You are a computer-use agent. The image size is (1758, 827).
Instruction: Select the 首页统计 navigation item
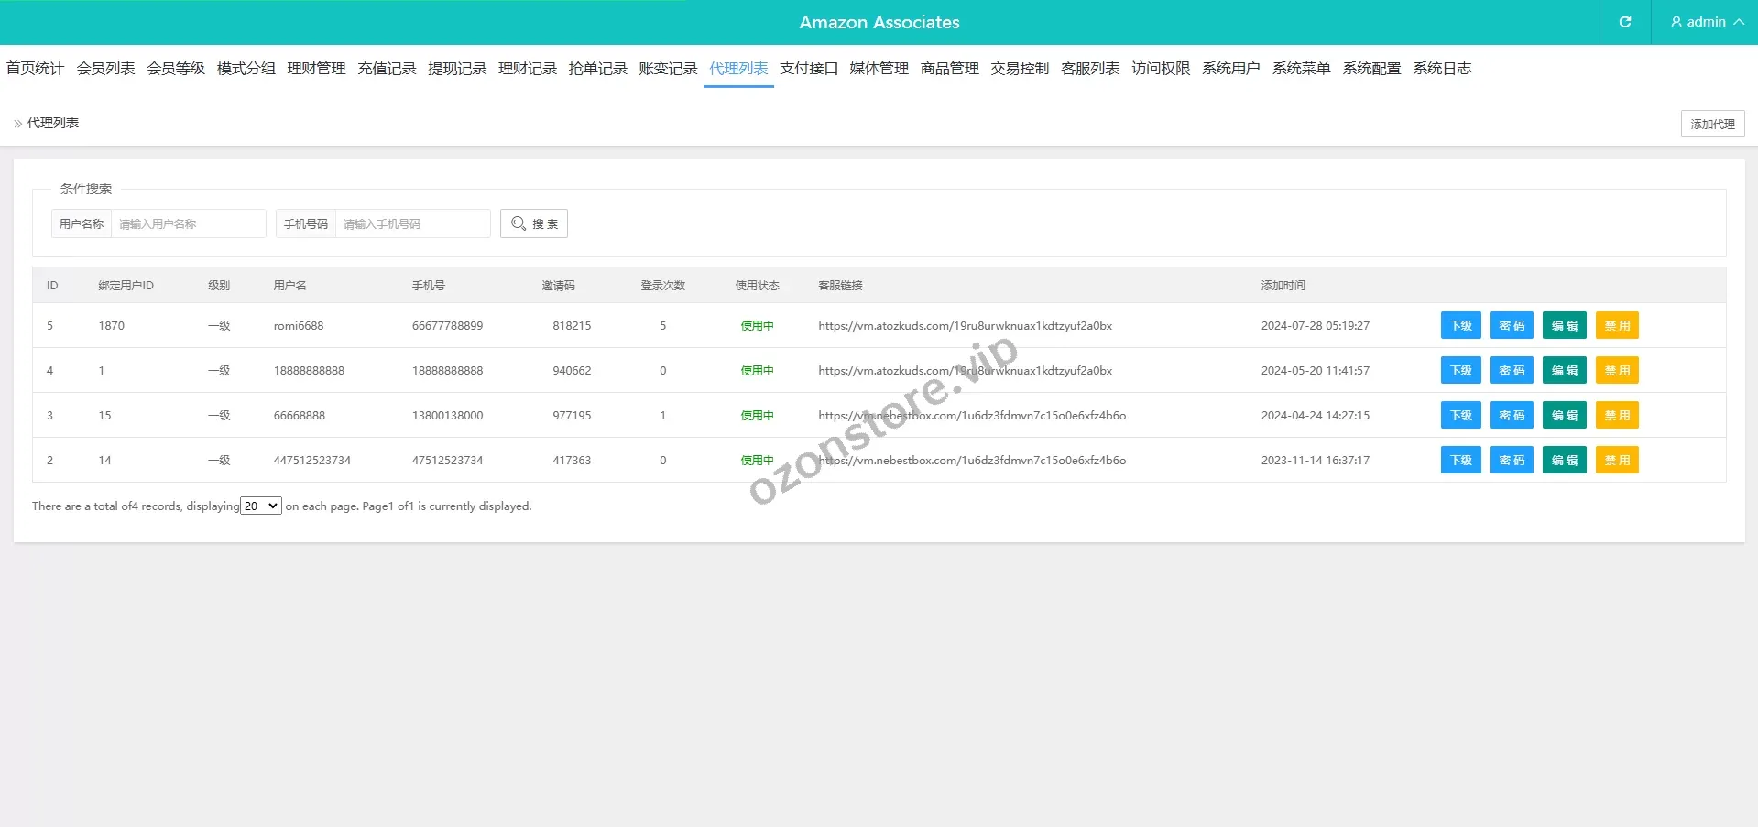(35, 69)
